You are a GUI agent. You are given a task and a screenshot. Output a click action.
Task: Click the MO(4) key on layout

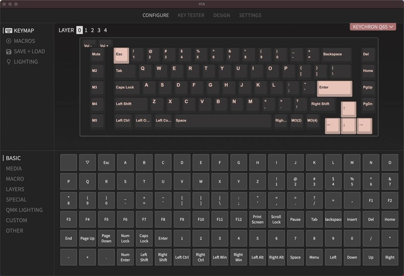click(x=313, y=121)
